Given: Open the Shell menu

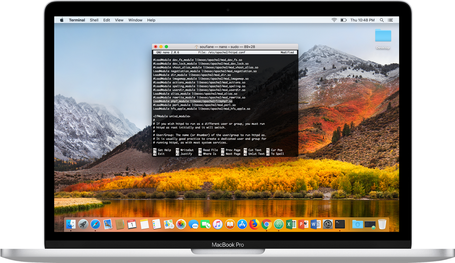Looking at the screenshot, I should [94, 20].
